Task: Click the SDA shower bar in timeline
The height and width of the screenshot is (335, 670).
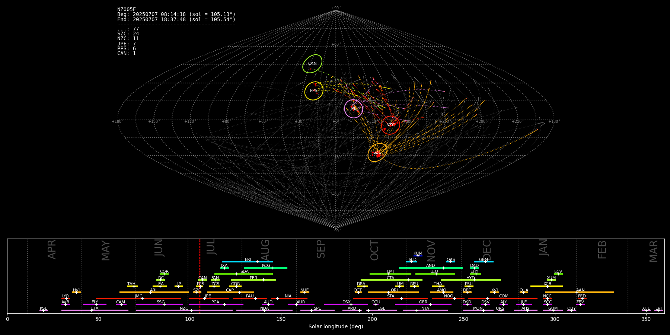Action: pyautogui.click(x=243, y=274)
